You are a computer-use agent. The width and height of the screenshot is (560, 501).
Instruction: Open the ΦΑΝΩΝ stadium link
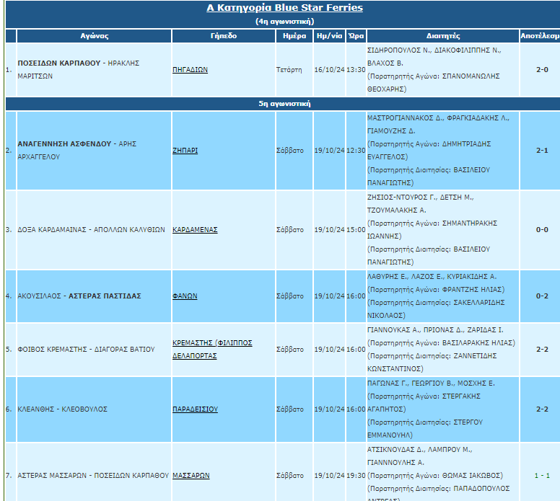pos(185,296)
